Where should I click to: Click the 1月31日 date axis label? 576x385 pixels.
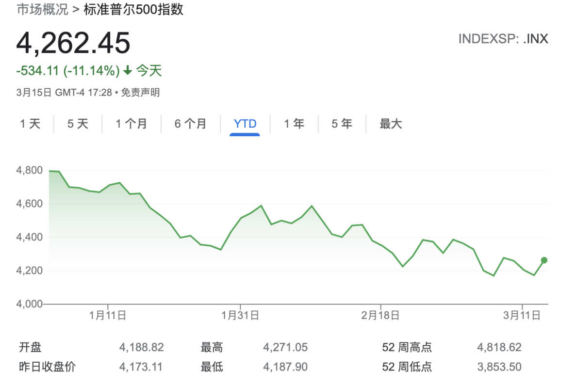240,316
